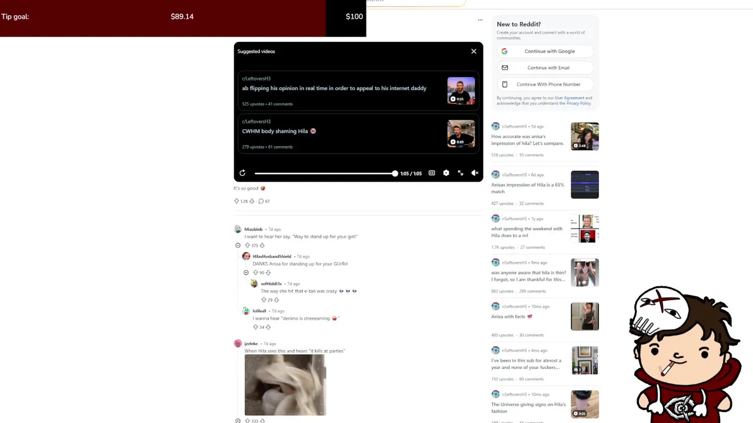Unmute the video sound
The image size is (753, 423).
pyautogui.click(x=475, y=173)
